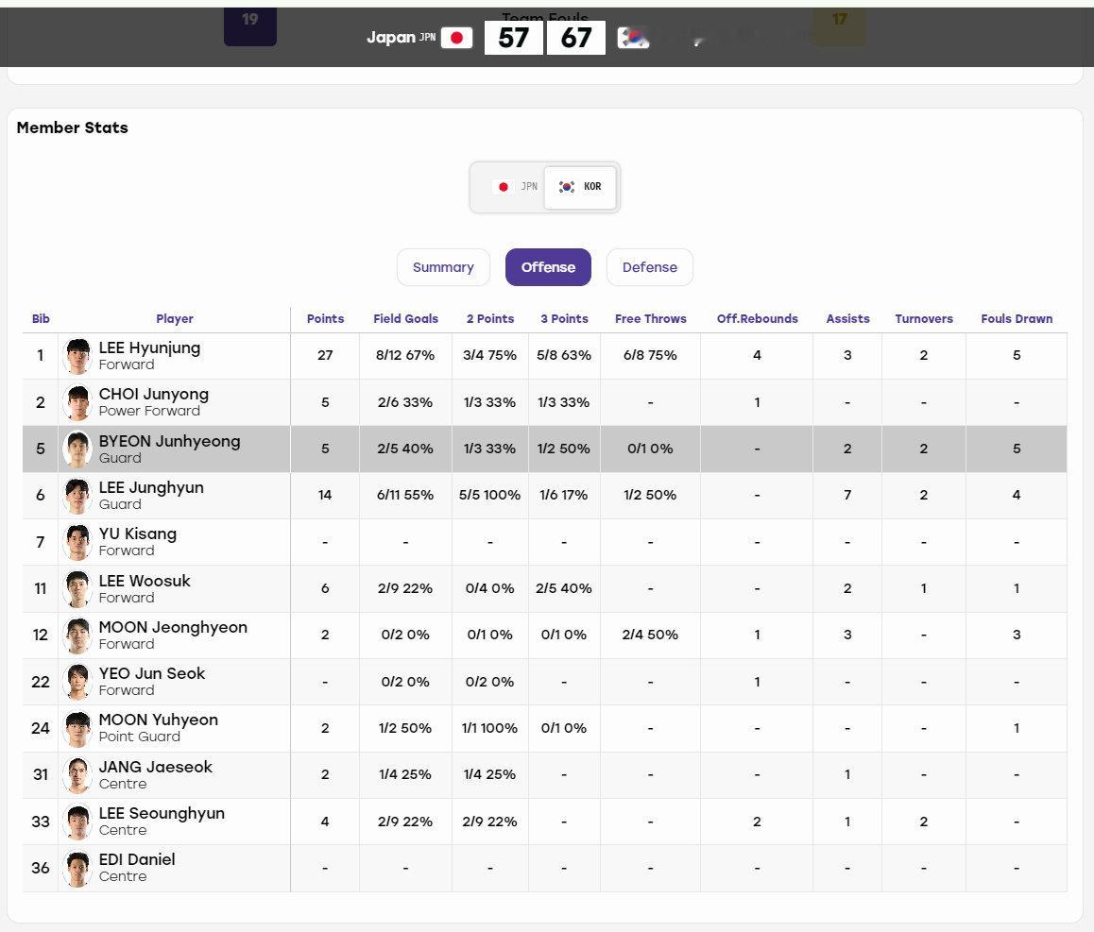Select the Offense stats tab
This screenshot has height=932, width=1094.
pos(548,267)
